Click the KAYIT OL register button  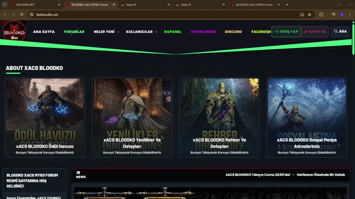315,32
